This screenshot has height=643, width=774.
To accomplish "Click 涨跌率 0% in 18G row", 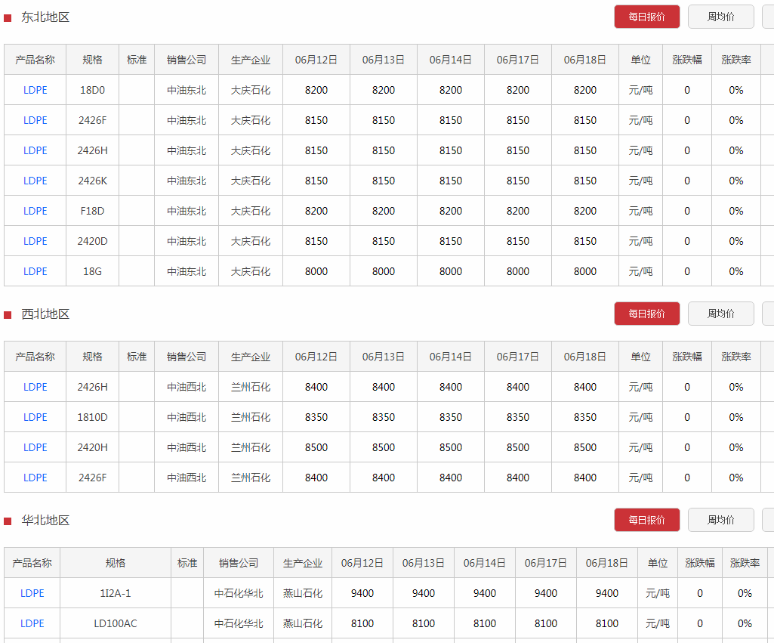I will (736, 271).
